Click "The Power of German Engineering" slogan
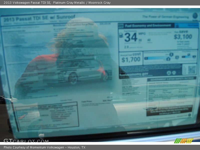 pos(165,17)
